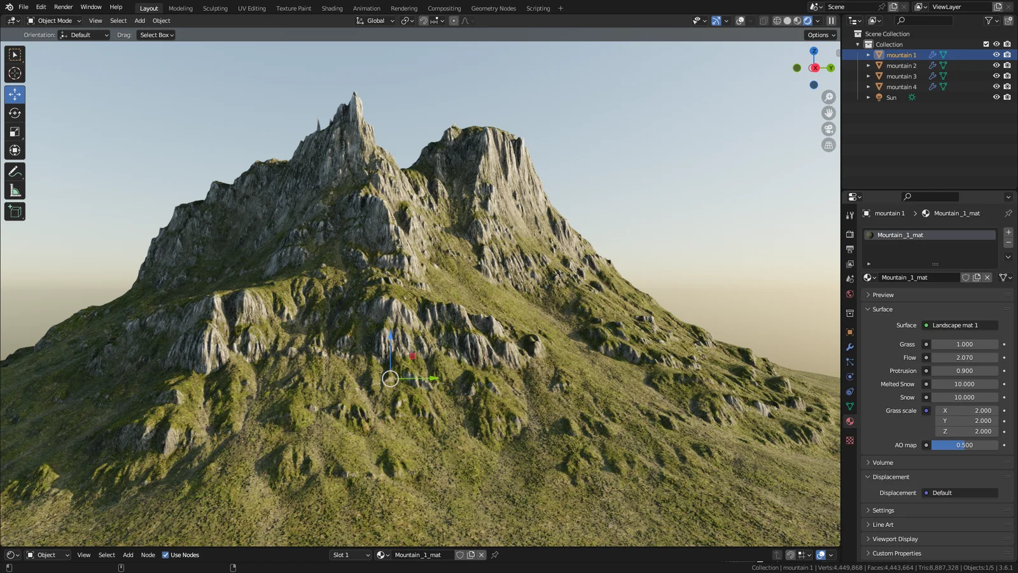Activate the Measure tool

[15, 189]
